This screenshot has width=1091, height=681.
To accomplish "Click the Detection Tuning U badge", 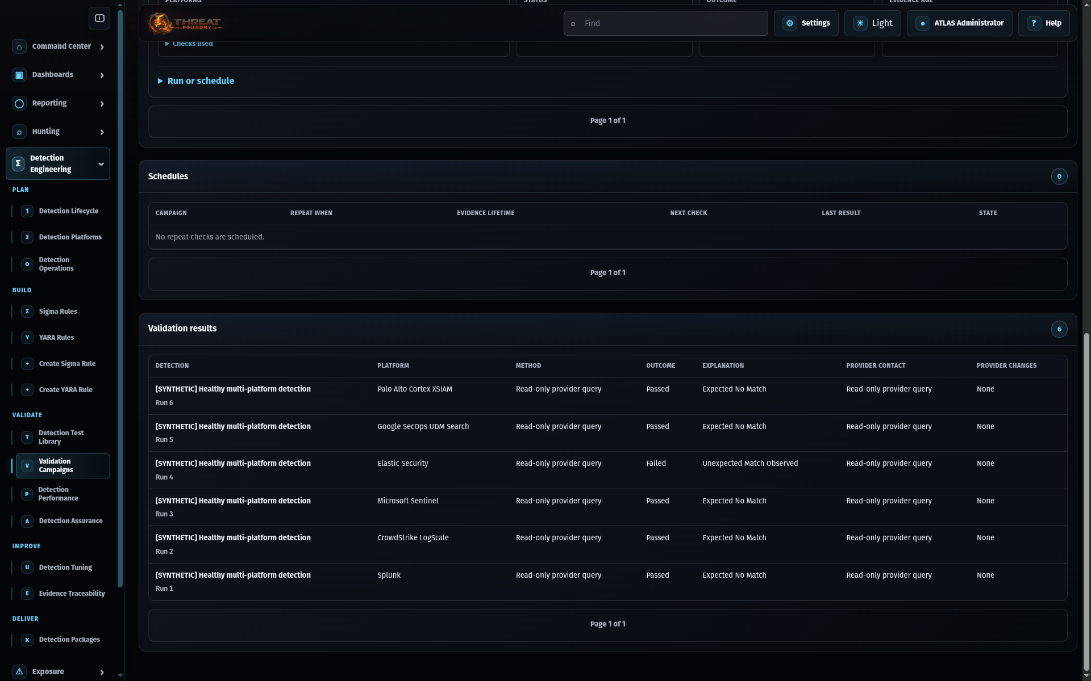I will 27,567.
